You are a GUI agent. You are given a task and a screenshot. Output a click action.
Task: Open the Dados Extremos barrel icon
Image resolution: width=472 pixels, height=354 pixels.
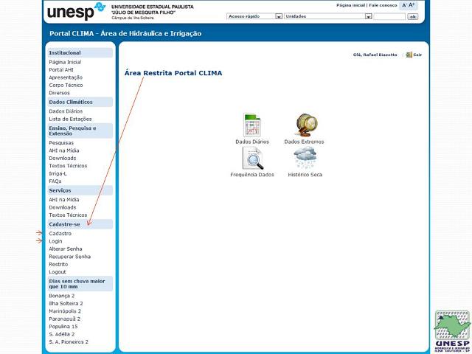coord(305,125)
